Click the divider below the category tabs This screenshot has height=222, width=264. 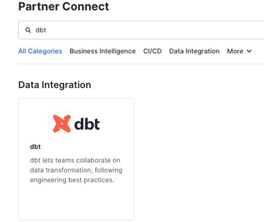(141, 64)
